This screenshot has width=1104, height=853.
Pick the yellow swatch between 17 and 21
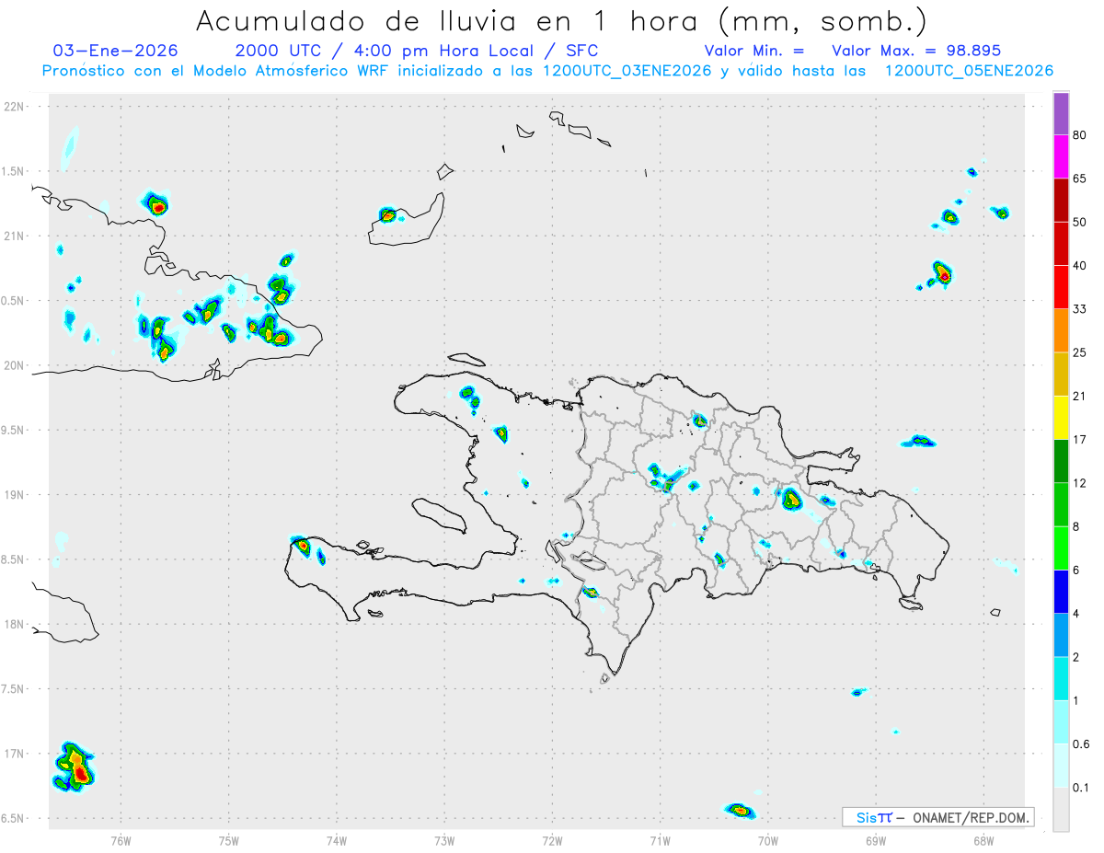click(1061, 418)
